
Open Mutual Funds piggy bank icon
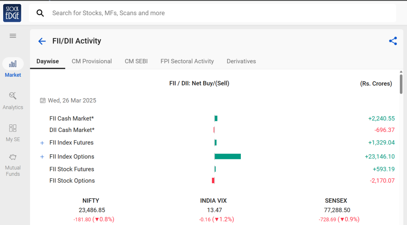(13, 157)
